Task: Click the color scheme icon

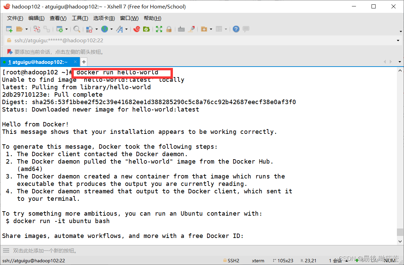Action: click(x=89, y=29)
